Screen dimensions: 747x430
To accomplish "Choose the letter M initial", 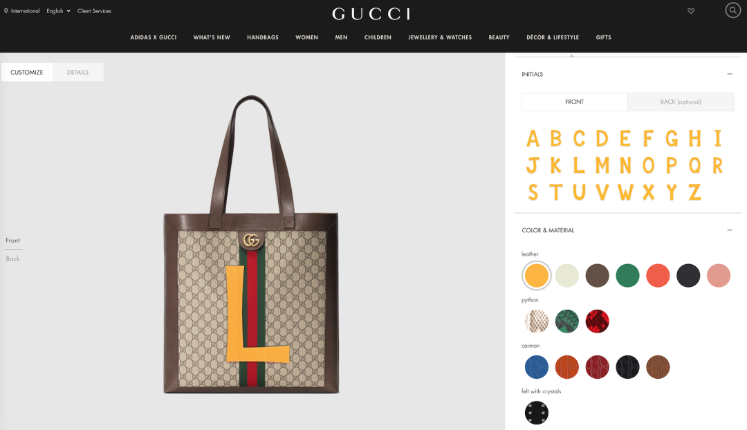I will tap(602, 166).
